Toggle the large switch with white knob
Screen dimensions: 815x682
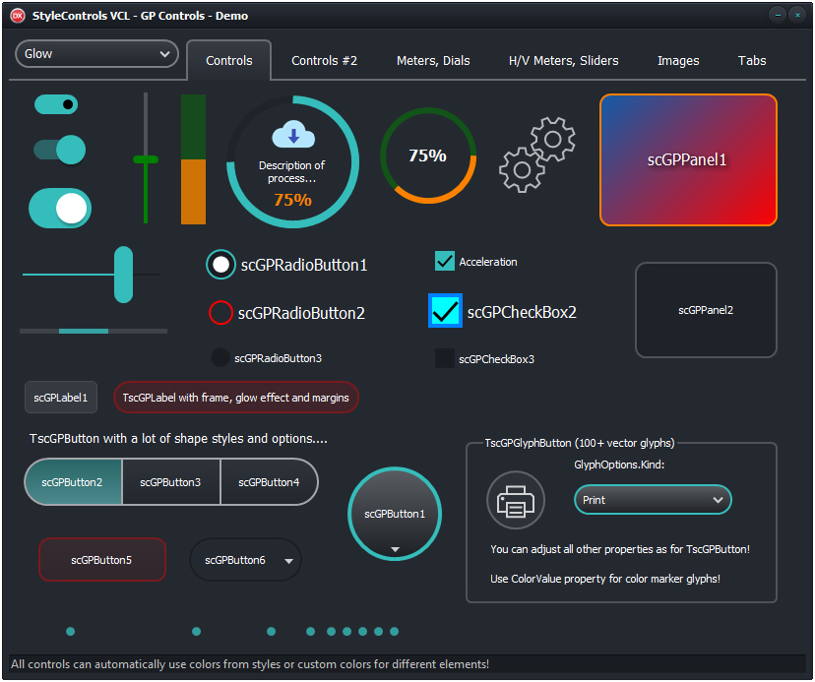coord(60,208)
